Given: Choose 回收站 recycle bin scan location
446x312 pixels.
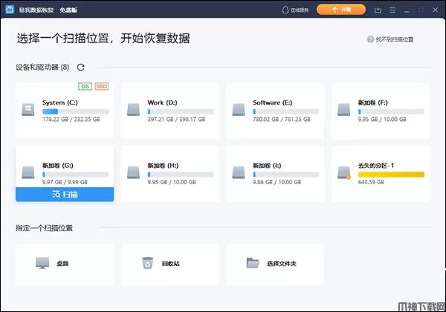Looking at the screenshot, I should point(169,263).
